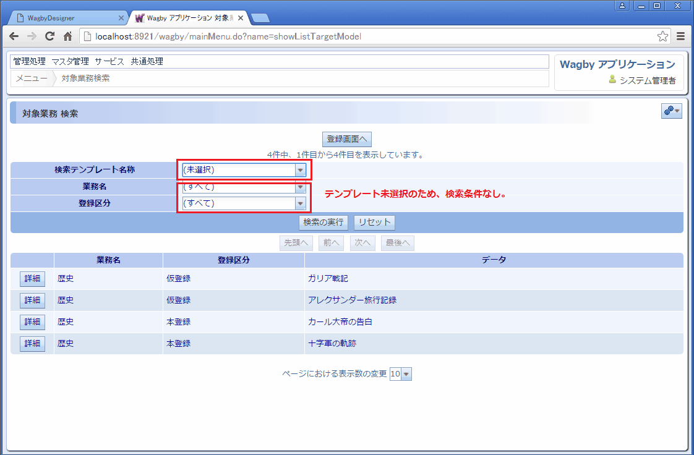
Task: Open the 共通処理 menu
Action: point(147,61)
